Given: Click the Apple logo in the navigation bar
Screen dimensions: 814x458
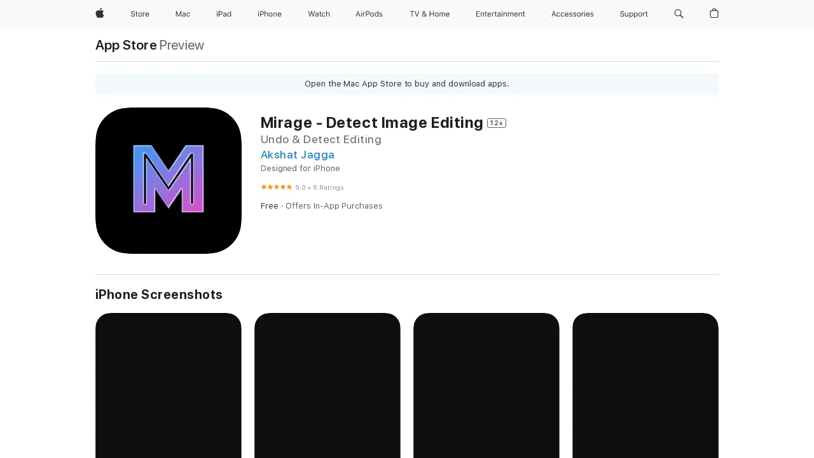Looking at the screenshot, I should (x=99, y=14).
